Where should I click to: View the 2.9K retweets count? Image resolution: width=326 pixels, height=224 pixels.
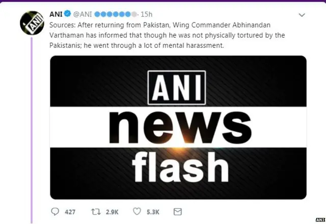(112, 212)
